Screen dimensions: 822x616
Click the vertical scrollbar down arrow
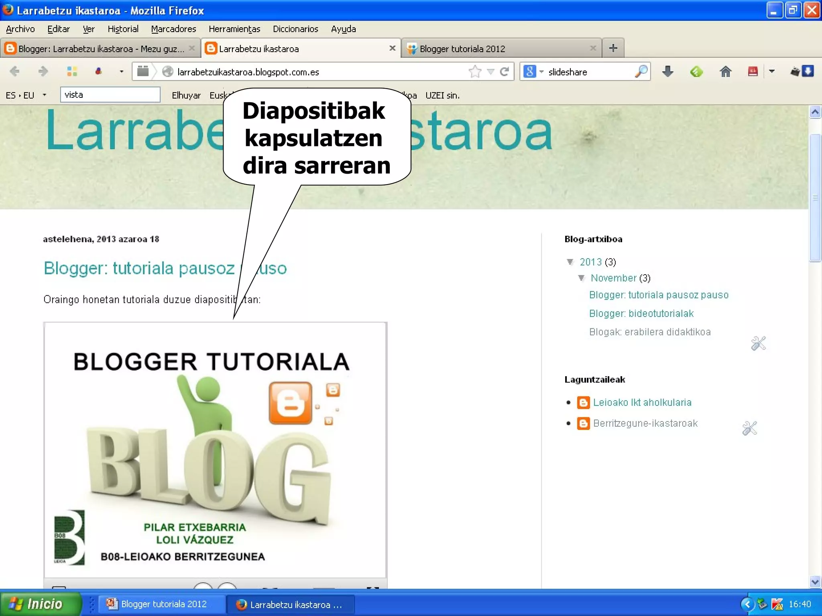[815, 582]
